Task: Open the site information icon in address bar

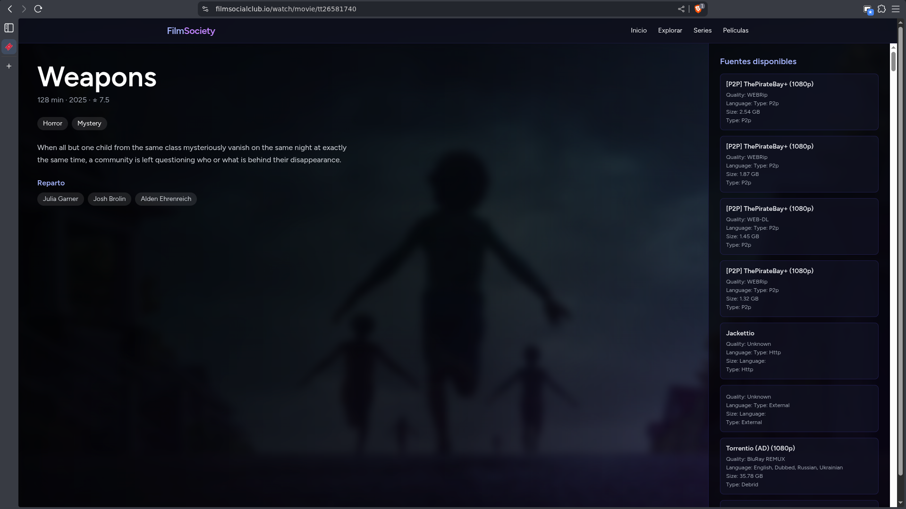Action: [x=205, y=9]
